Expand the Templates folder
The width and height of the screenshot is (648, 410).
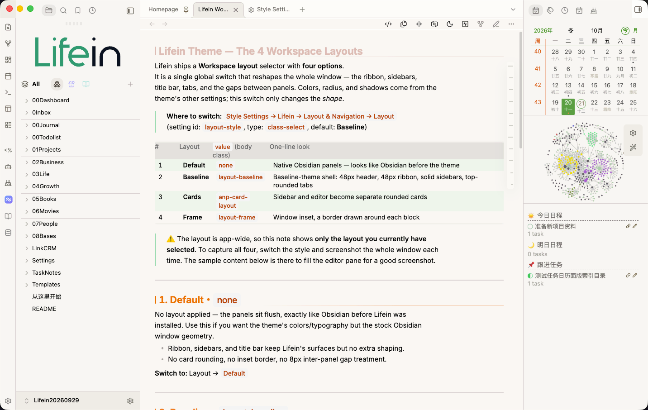27,285
